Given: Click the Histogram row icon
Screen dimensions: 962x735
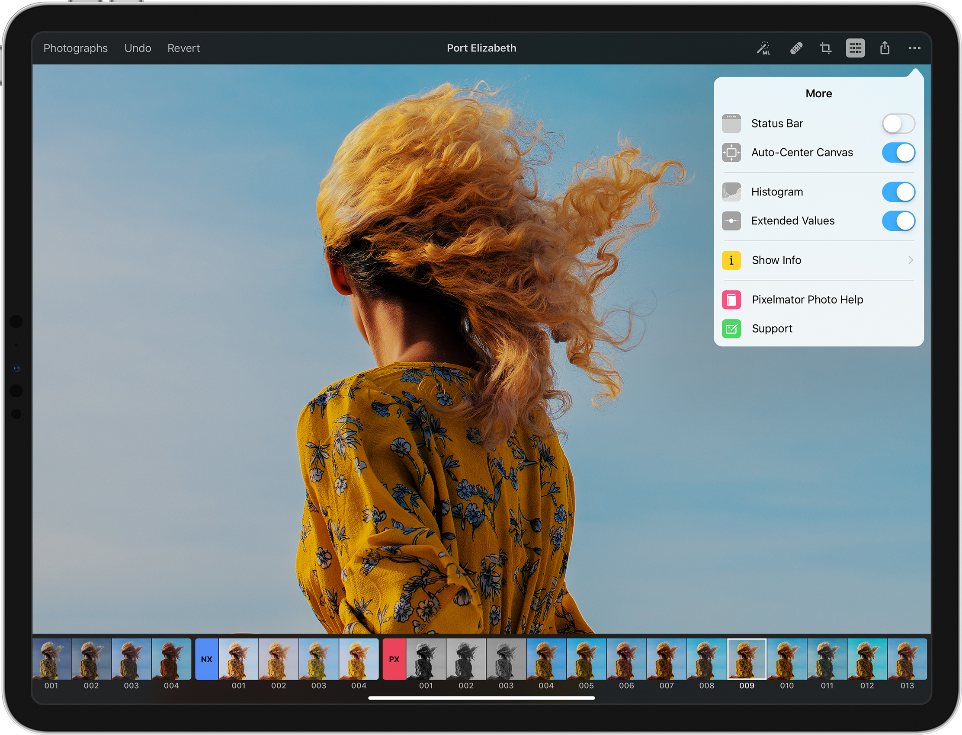Looking at the screenshot, I should click(731, 192).
